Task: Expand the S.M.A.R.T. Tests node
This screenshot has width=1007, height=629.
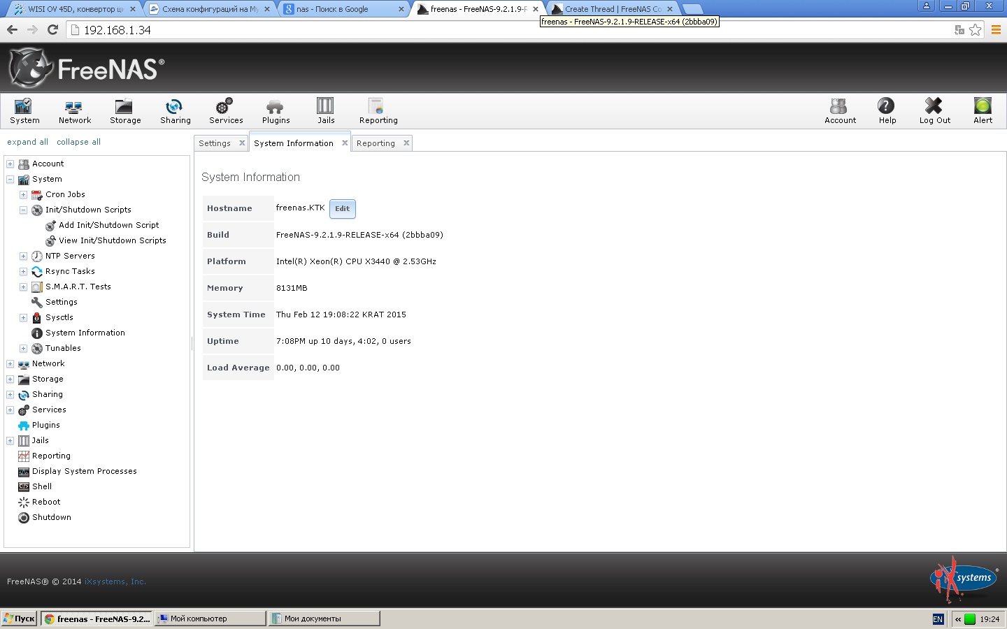Action: [24, 287]
